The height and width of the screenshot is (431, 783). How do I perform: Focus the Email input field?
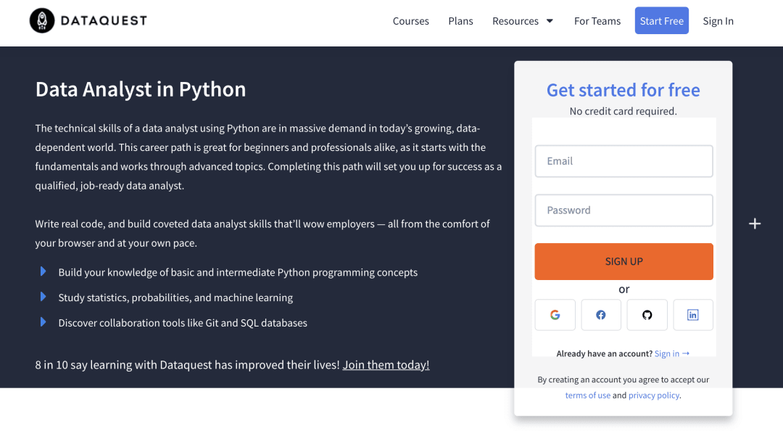pyautogui.click(x=623, y=161)
